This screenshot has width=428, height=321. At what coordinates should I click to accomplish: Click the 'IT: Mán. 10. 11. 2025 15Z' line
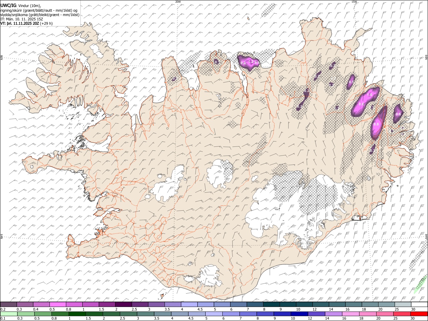(22, 19)
